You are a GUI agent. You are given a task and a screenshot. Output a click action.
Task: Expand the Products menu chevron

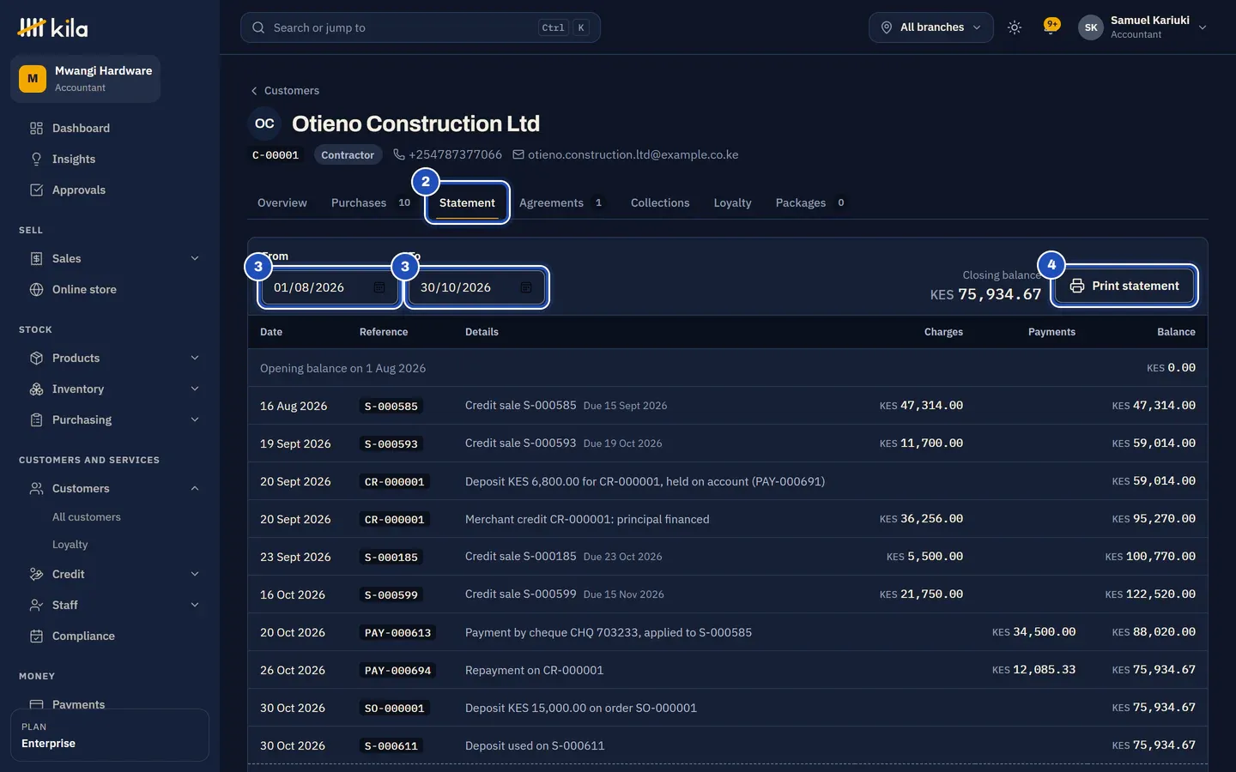click(195, 358)
